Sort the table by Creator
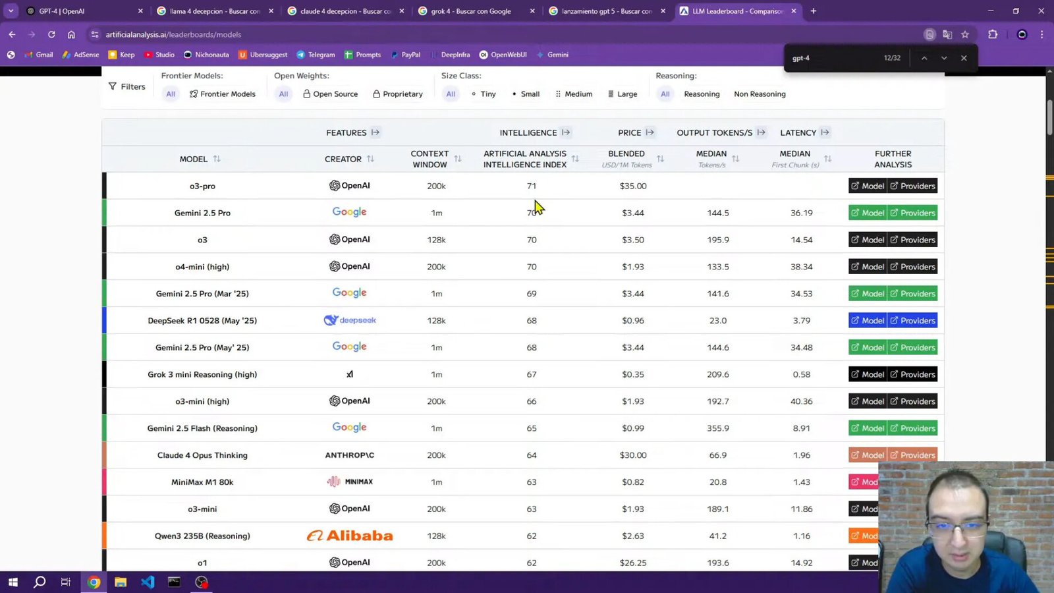 coord(370,159)
